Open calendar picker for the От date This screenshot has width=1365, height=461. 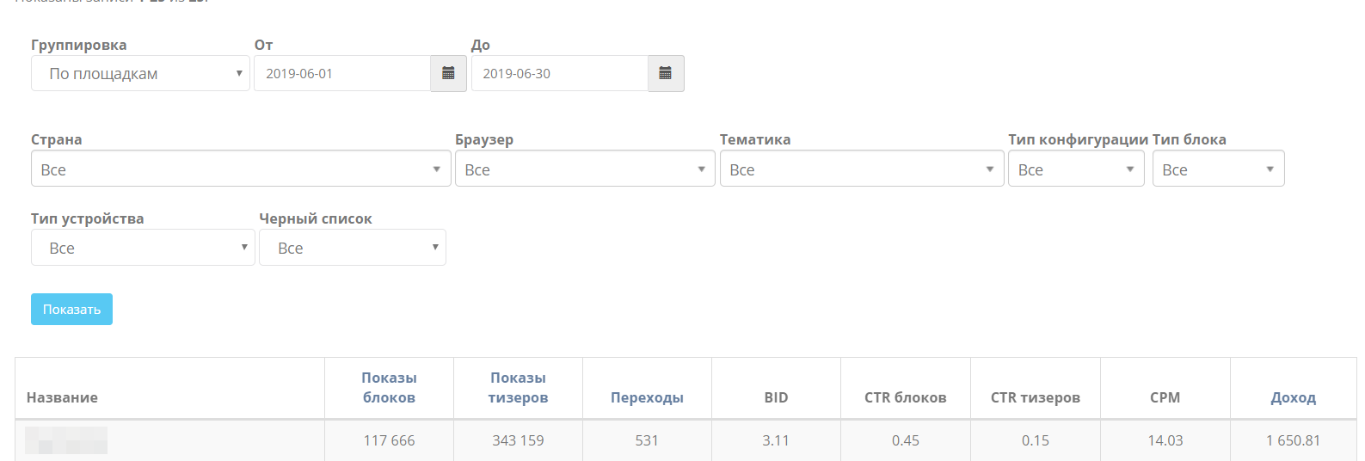pos(448,74)
